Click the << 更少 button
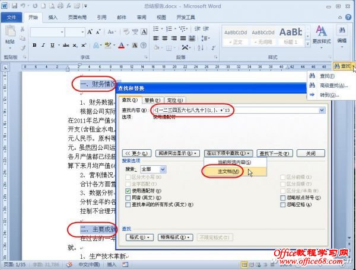This screenshot has width=356, height=270. pyautogui.click(x=136, y=153)
